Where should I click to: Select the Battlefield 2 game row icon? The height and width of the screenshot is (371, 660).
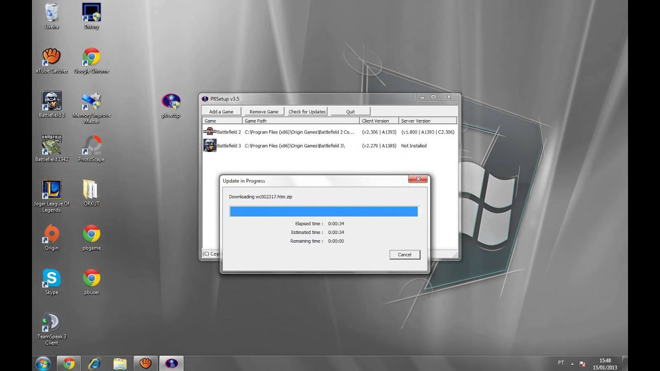tap(209, 132)
